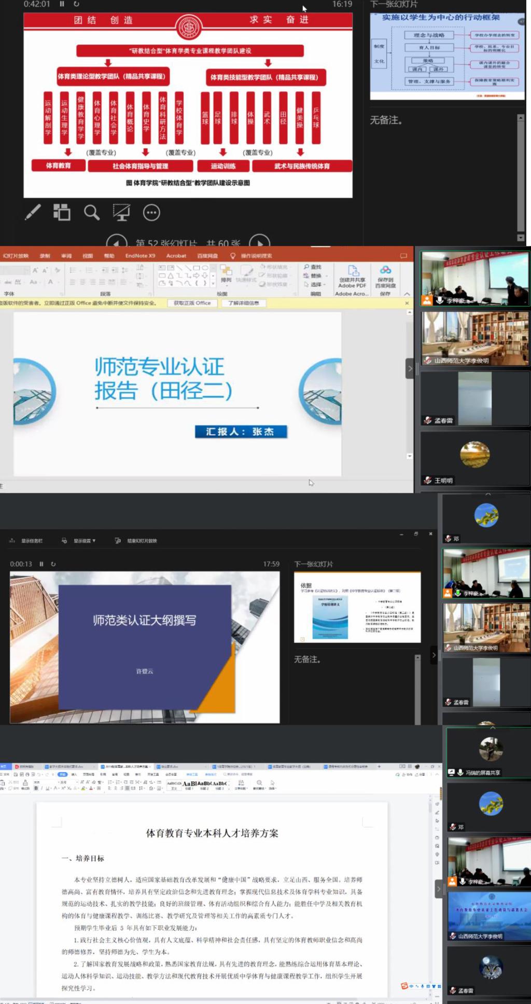
Task: Pause the 0:00:13 slideshow timer
Action: 41,564
